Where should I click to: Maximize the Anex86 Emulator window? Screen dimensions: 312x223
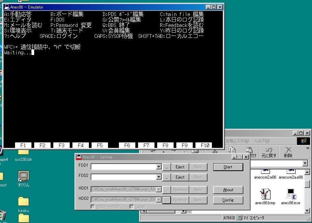pyautogui.click(x=214, y=7)
